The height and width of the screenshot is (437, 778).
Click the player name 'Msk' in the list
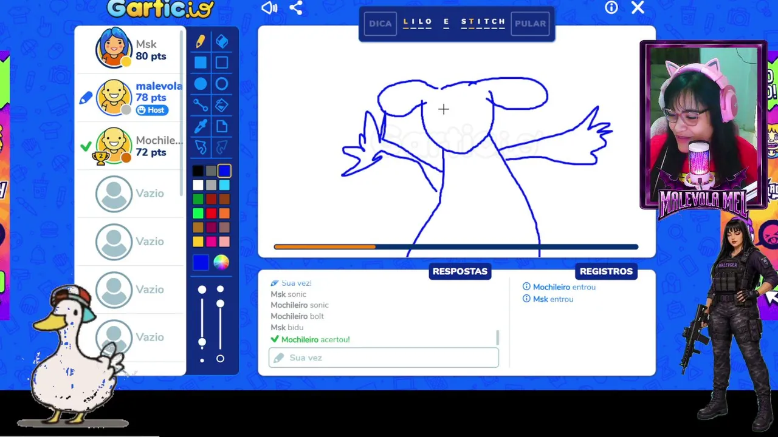(146, 44)
